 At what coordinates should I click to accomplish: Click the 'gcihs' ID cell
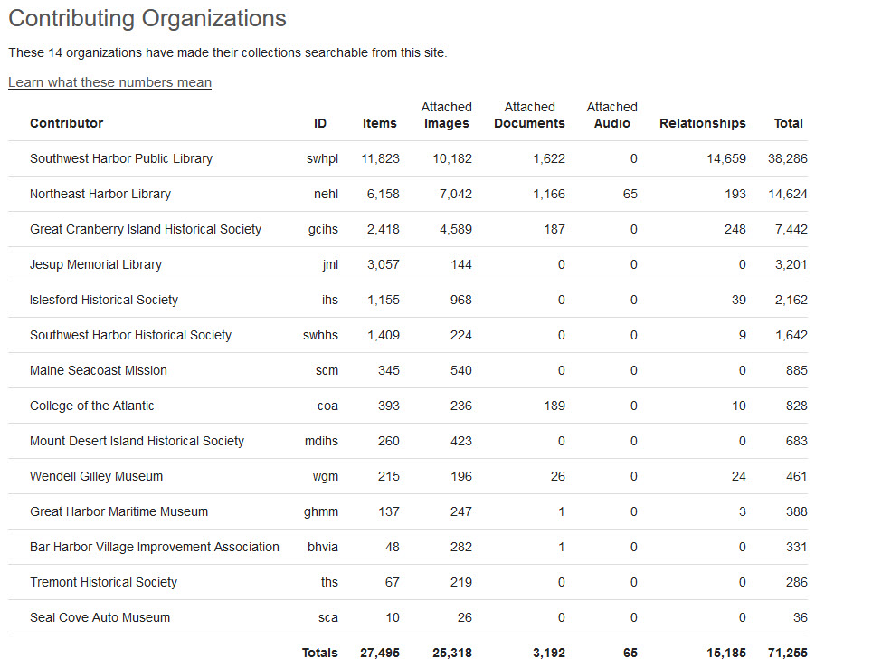323,229
